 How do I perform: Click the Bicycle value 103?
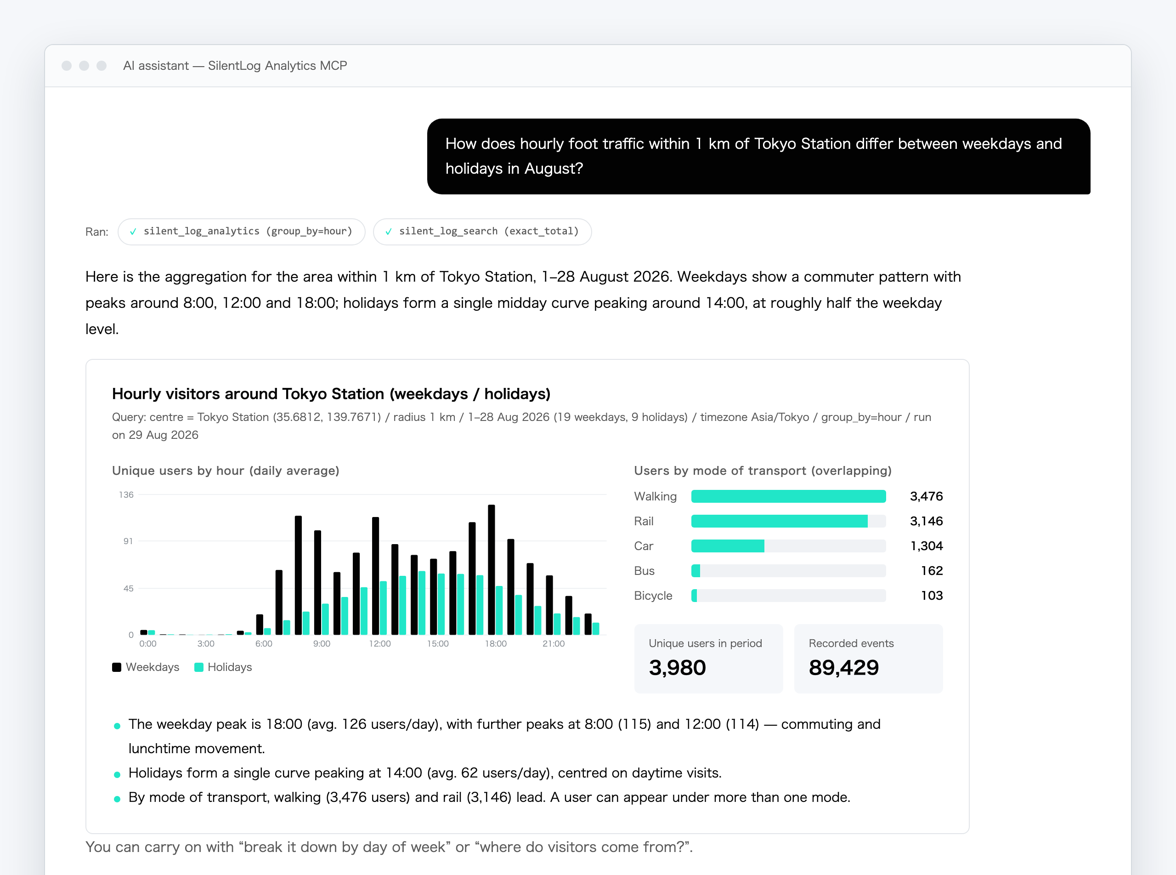932,595
